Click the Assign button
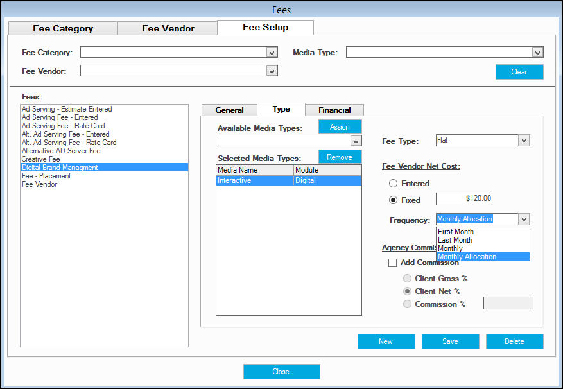 tap(340, 127)
